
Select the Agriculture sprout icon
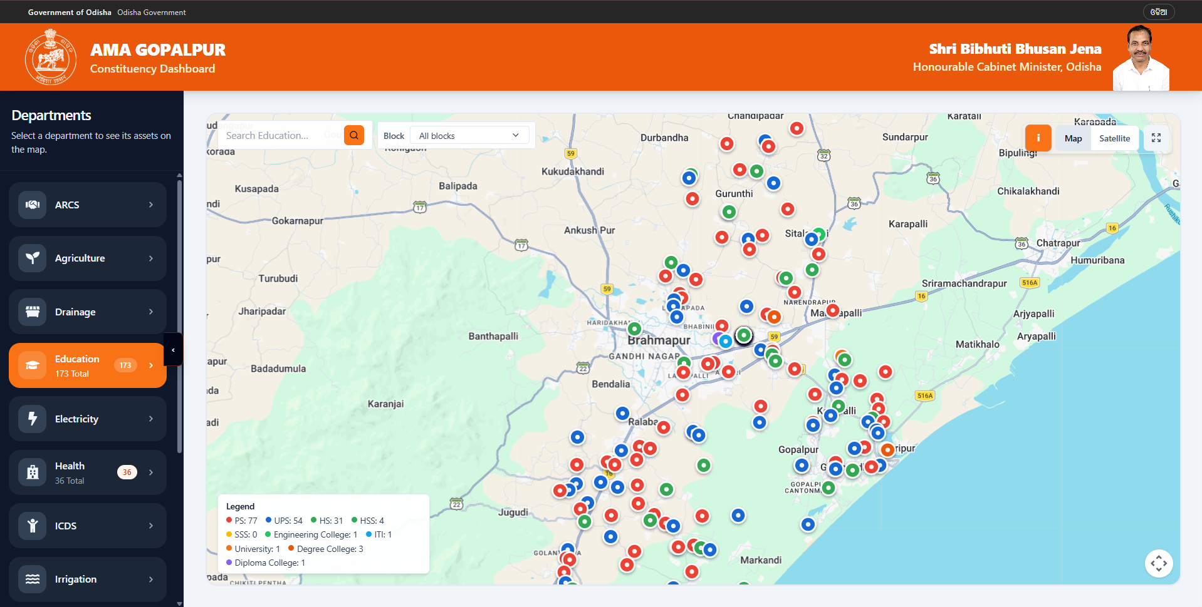click(x=33, y=258)
